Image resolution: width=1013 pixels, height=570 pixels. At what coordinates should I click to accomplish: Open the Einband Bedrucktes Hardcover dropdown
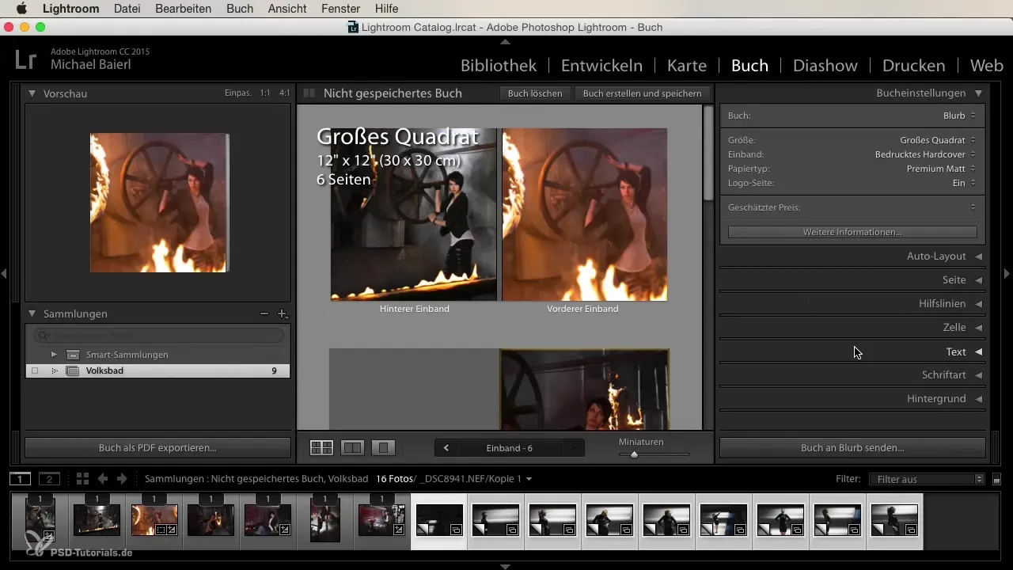926,154
